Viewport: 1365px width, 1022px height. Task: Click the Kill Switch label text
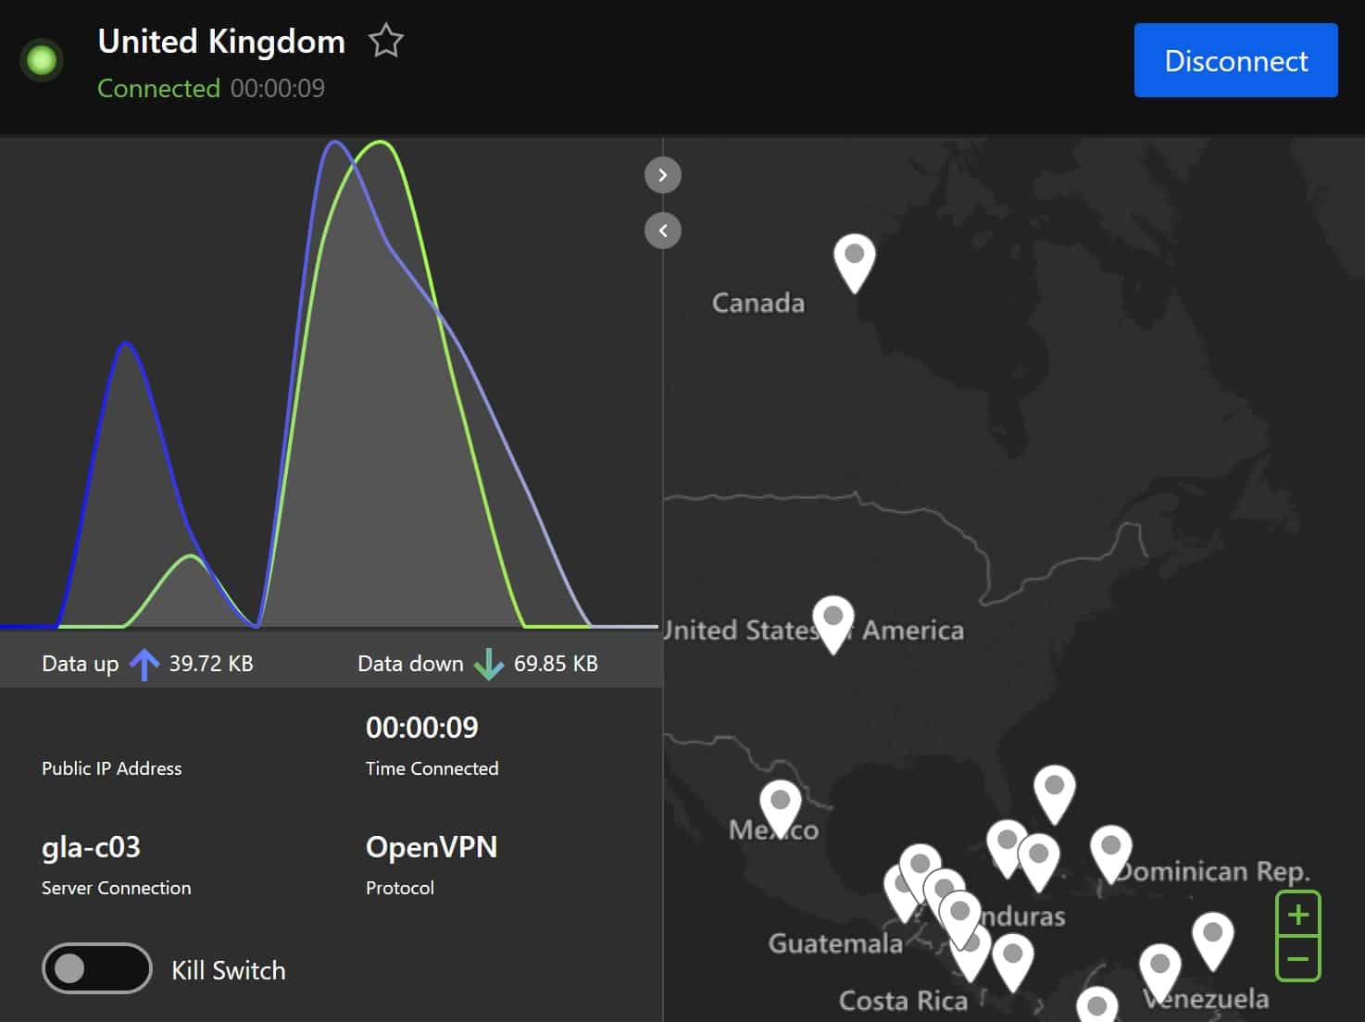229,970
